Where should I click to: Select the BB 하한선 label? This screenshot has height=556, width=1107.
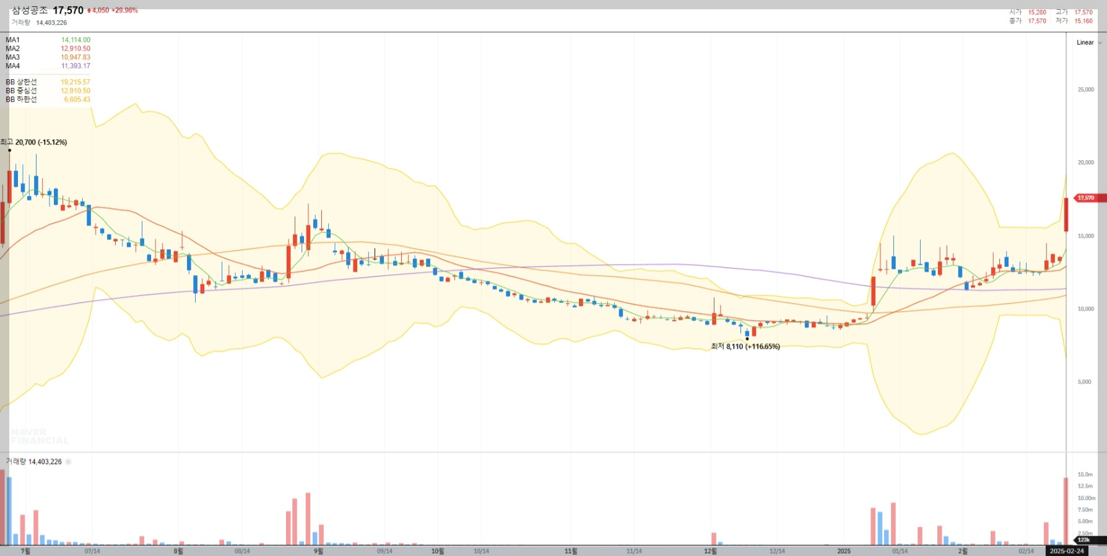click(x=22, y=99)
